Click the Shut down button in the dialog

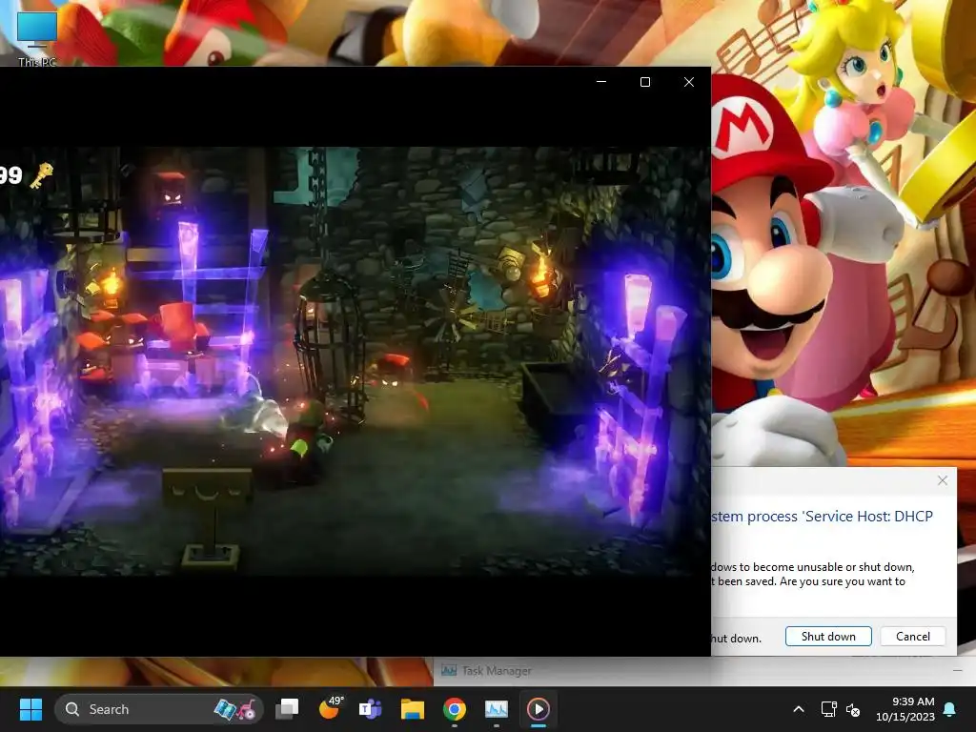(828, 636)
